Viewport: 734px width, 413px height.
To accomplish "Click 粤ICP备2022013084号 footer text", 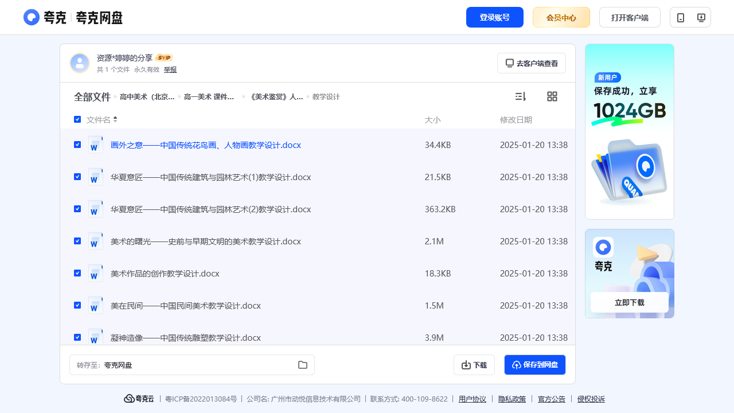I will coord(201,399).
